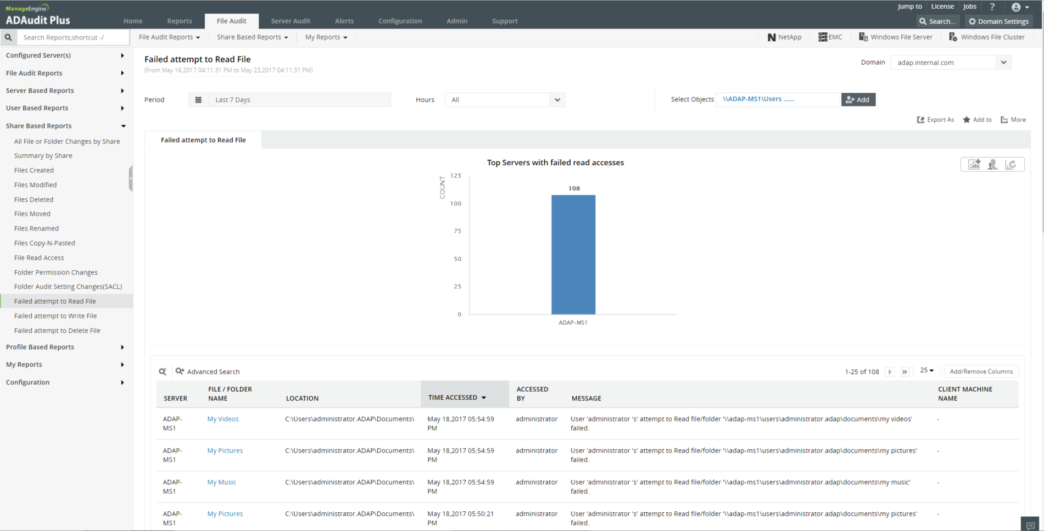Select File Read Access report
The image size is (1044, 531).
39,258
